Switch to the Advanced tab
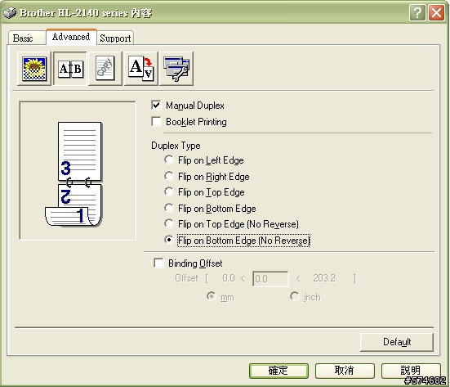450x387 pixels. (71, 37)
